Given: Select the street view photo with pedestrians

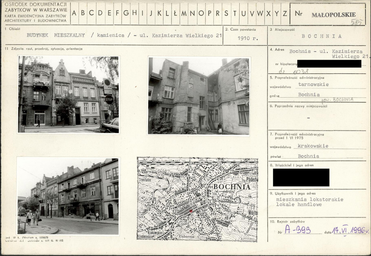Looking at the screenshot, I should (x=68, y=196).
